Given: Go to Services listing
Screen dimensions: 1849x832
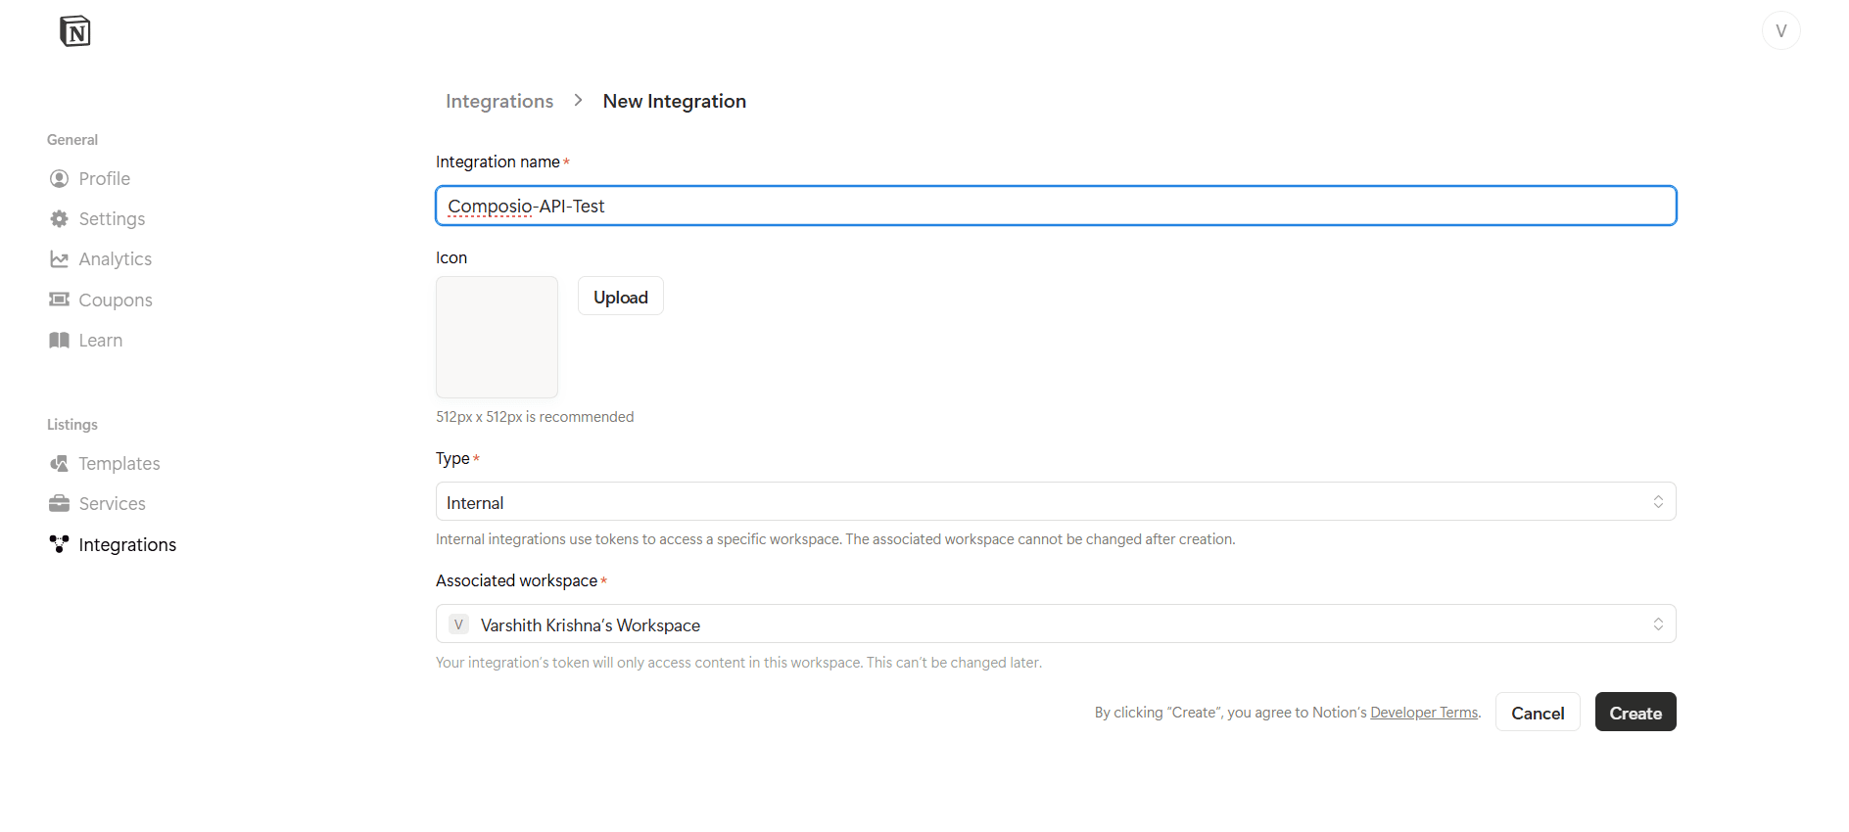Looking at the screenshot, I should (113, 503).
